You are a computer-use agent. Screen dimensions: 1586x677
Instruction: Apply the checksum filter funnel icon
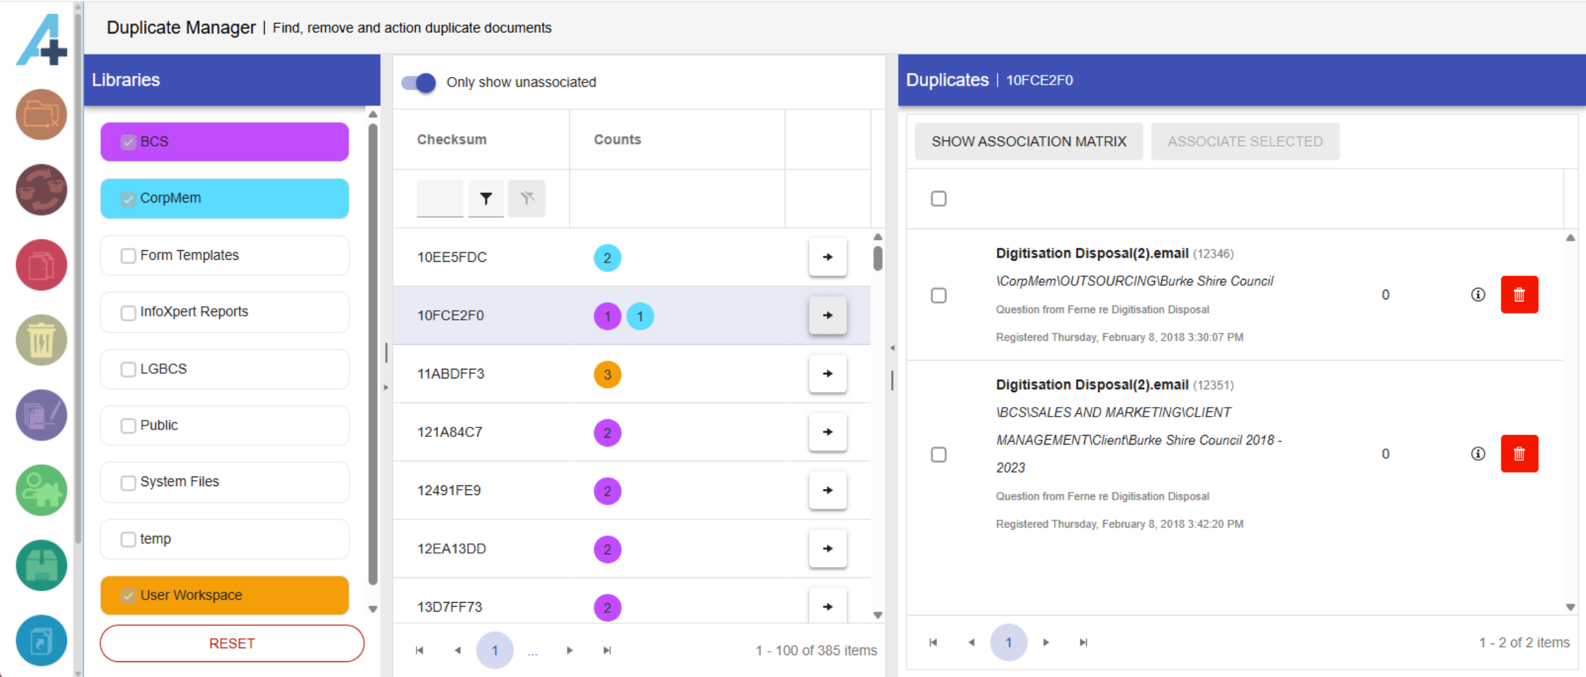[485, 198]
